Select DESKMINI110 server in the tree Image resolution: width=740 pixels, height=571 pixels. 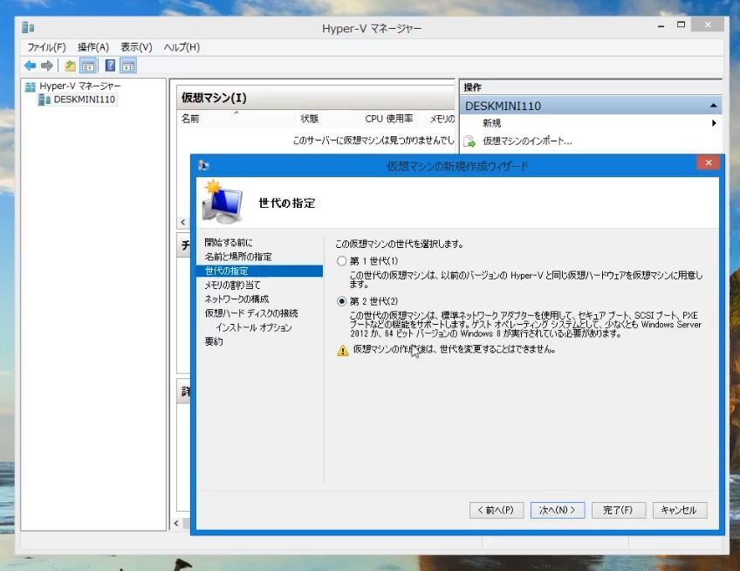[x=83, y=100]
